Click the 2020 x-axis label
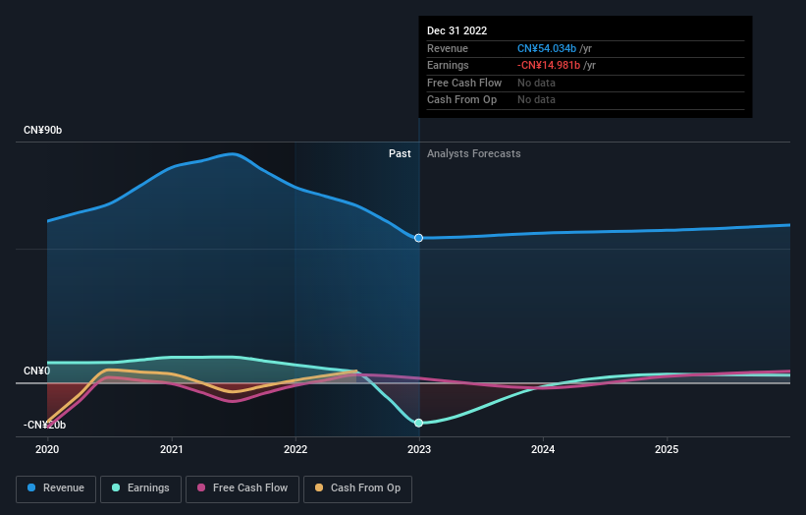The height and width of the screenshot is (515, 806). click(47, 450)
